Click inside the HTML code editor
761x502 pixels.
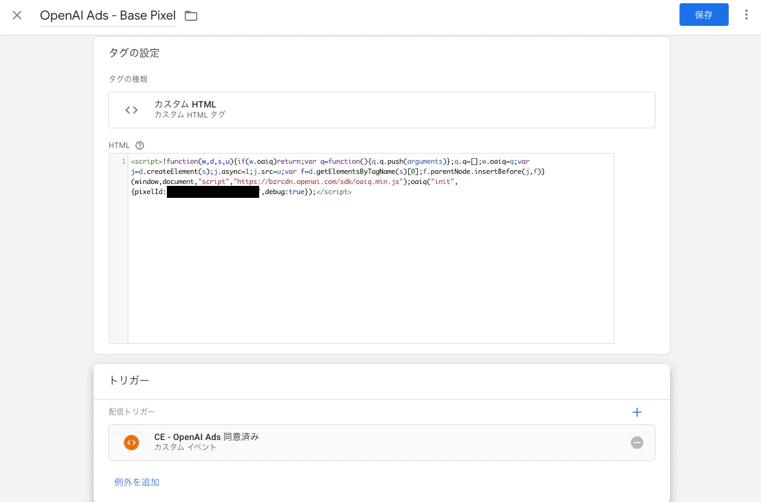pos(370,248)
